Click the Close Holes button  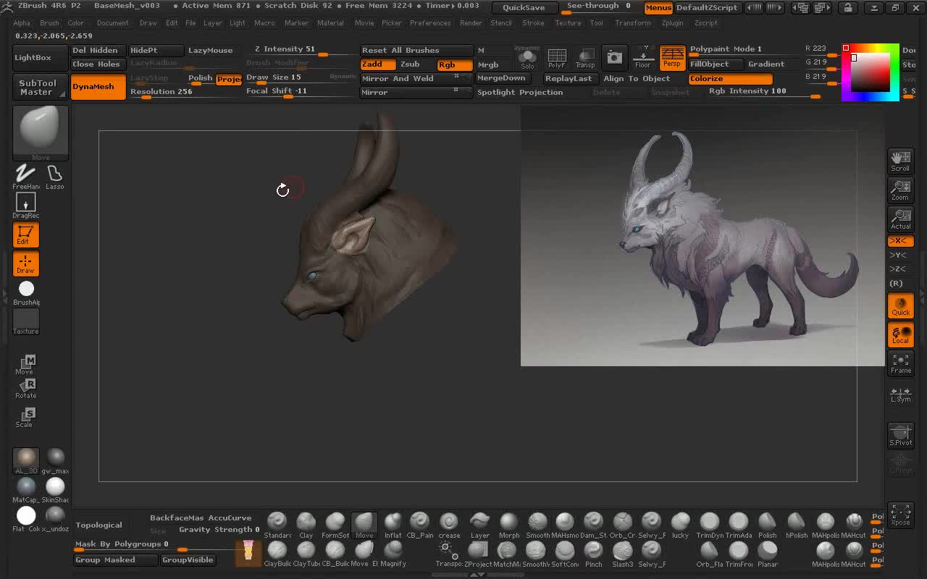[98, 64]
